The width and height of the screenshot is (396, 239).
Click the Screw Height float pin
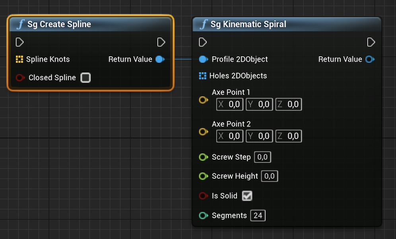(x=204, y=176)
